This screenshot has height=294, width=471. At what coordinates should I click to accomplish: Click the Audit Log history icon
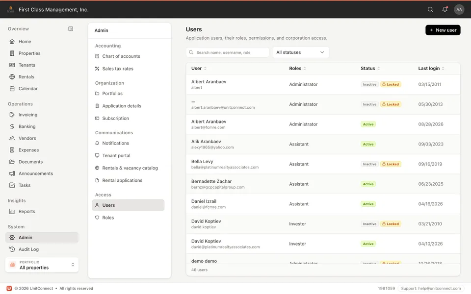click(x=12, y=249)
